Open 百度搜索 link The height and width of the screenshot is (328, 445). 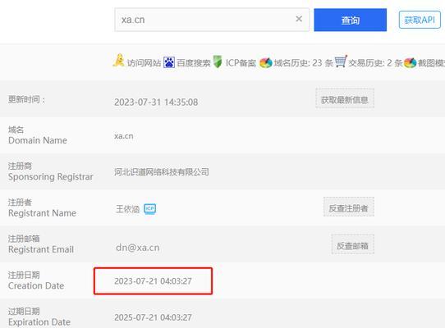point(194,62)
